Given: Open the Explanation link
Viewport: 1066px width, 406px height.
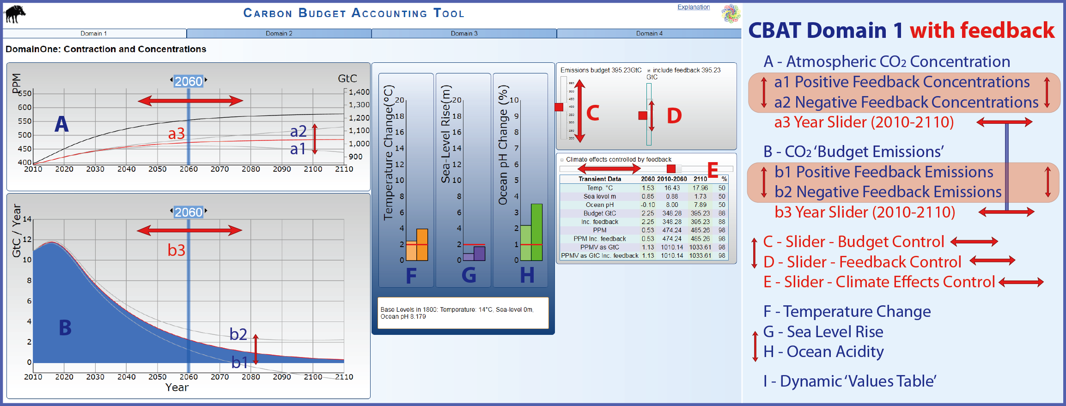Looking at the screenshot, I should (x=693, y=7).
